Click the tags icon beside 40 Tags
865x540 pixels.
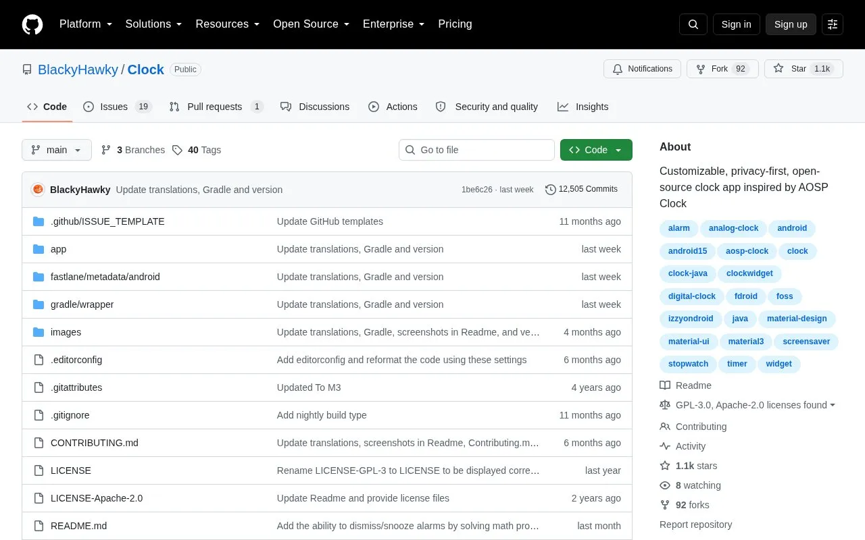(x=177, y=150)
